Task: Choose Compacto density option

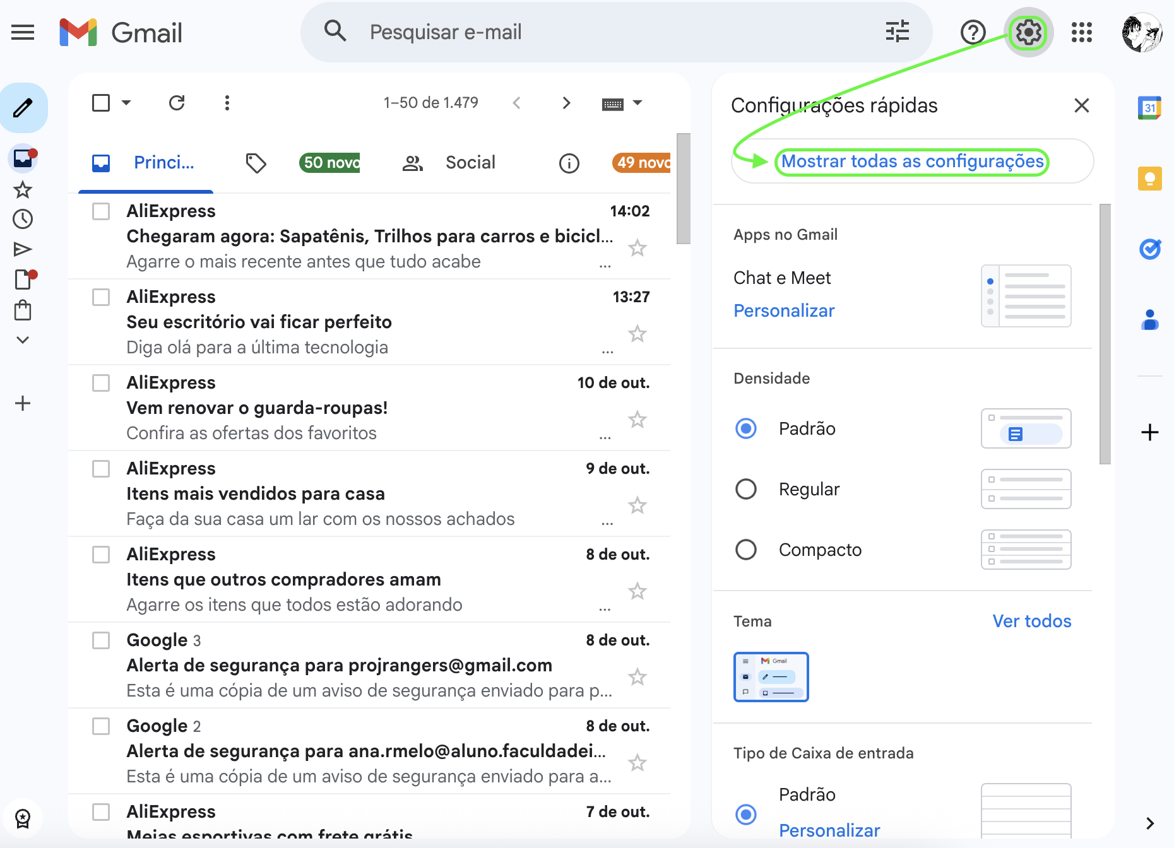Action: [x=746, y=550]
